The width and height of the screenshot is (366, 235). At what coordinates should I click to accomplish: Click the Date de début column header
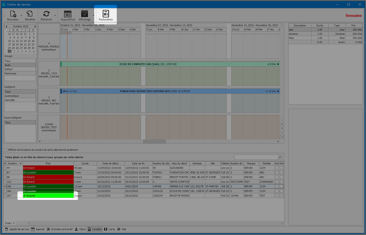pyautogui.click(x=111, y=164)
